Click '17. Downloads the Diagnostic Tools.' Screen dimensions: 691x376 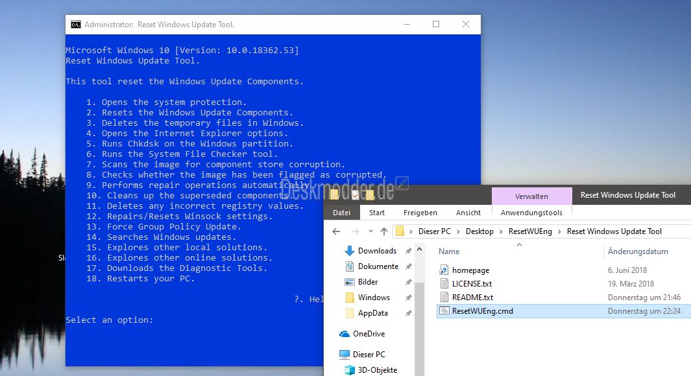176,268
